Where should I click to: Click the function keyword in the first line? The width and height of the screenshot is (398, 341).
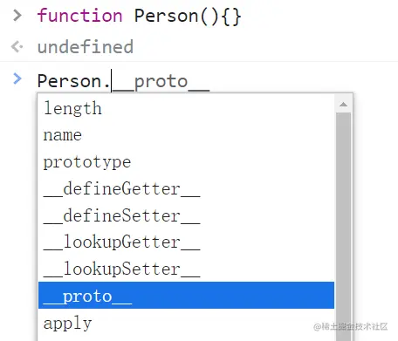(79, 16)
